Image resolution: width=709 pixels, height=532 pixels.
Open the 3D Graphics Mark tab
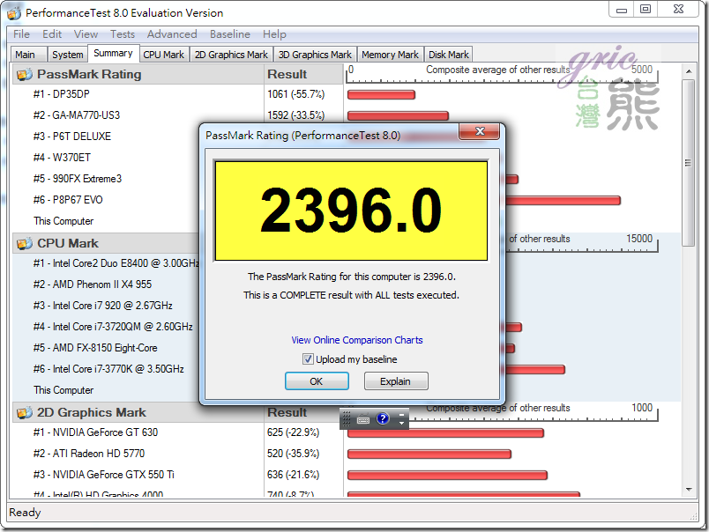[x=315, y=55]
